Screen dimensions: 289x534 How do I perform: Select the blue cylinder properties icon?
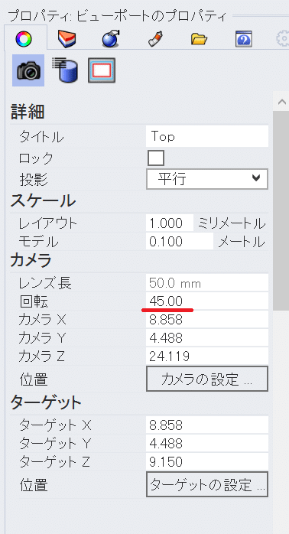[x=65, y=70]
